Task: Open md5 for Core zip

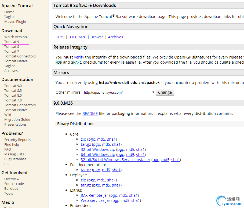Action: (101, 139)
